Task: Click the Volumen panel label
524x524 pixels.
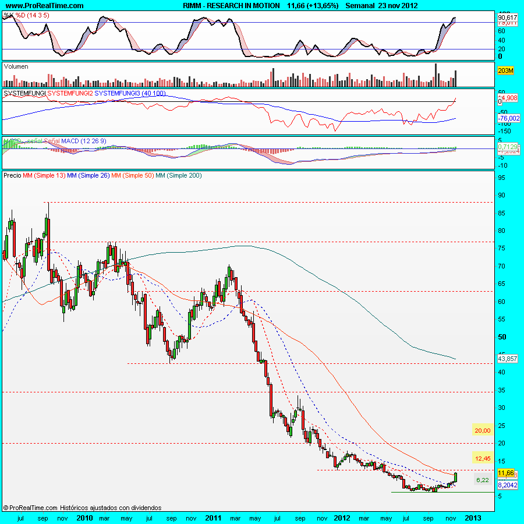Action: point(16,66)
